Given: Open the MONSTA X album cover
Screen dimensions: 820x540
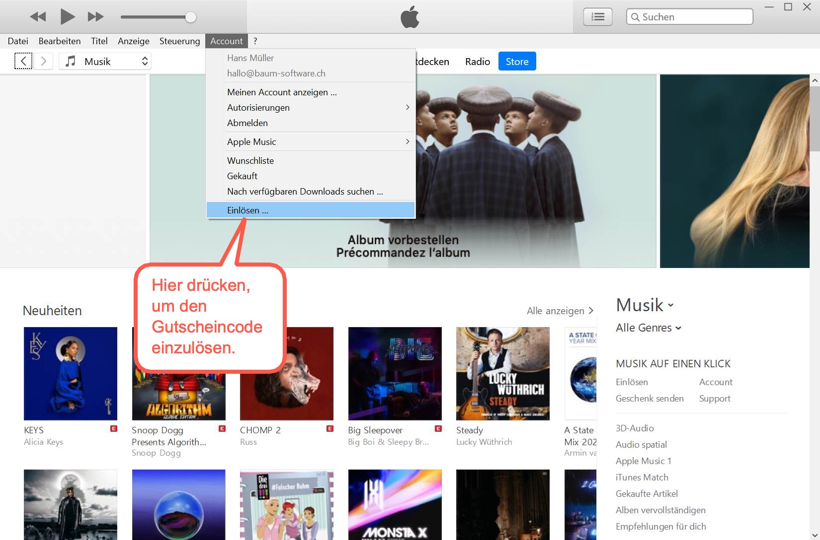Looking at the screenshot, I should pyautogui.click(x=395, y=505).
